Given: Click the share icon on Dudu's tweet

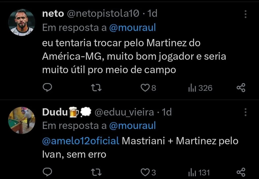Looking at the screenshot, I should (x=241, y=172).
